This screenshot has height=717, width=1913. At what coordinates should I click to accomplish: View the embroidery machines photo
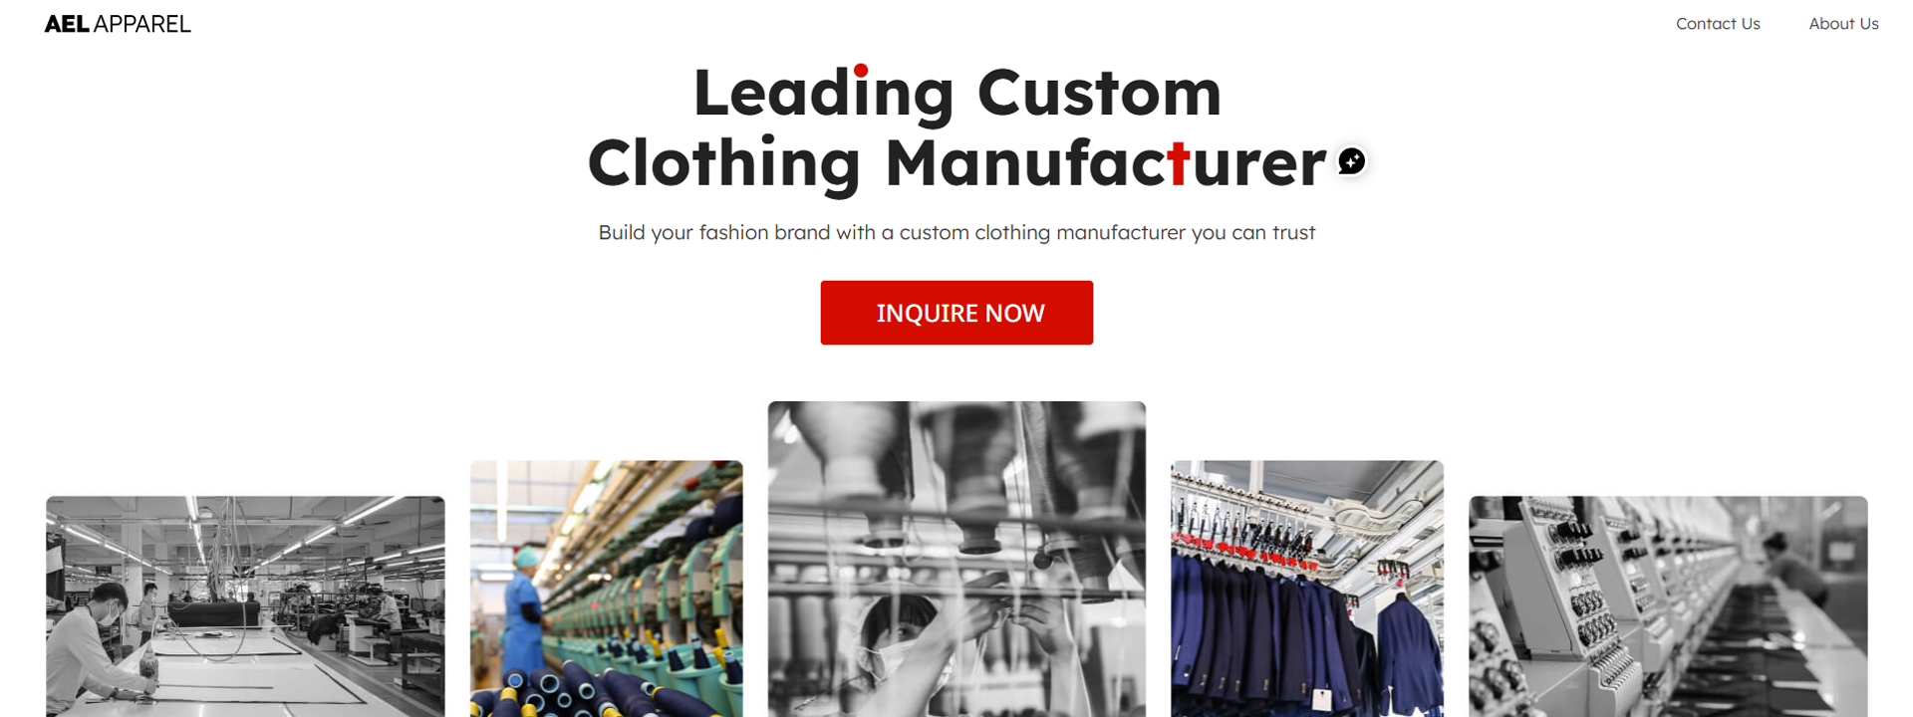click(1668, 606)
